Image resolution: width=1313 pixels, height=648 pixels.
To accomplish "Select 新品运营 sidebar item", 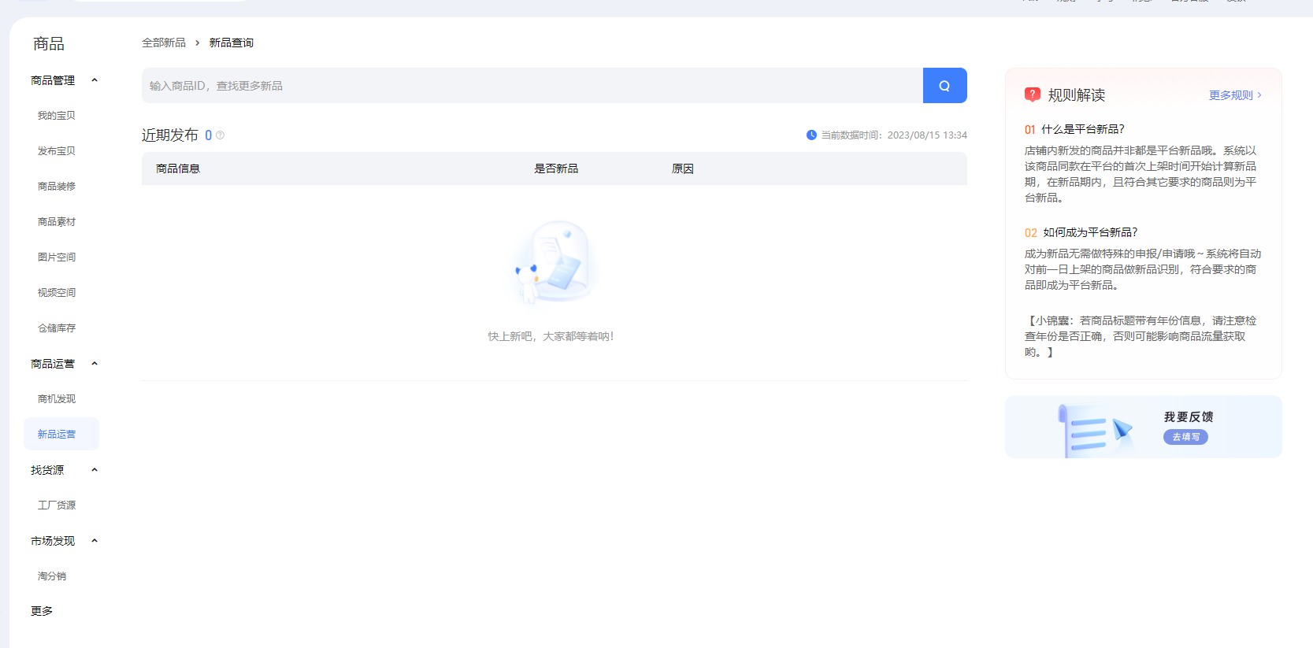I will coord(57,435).
